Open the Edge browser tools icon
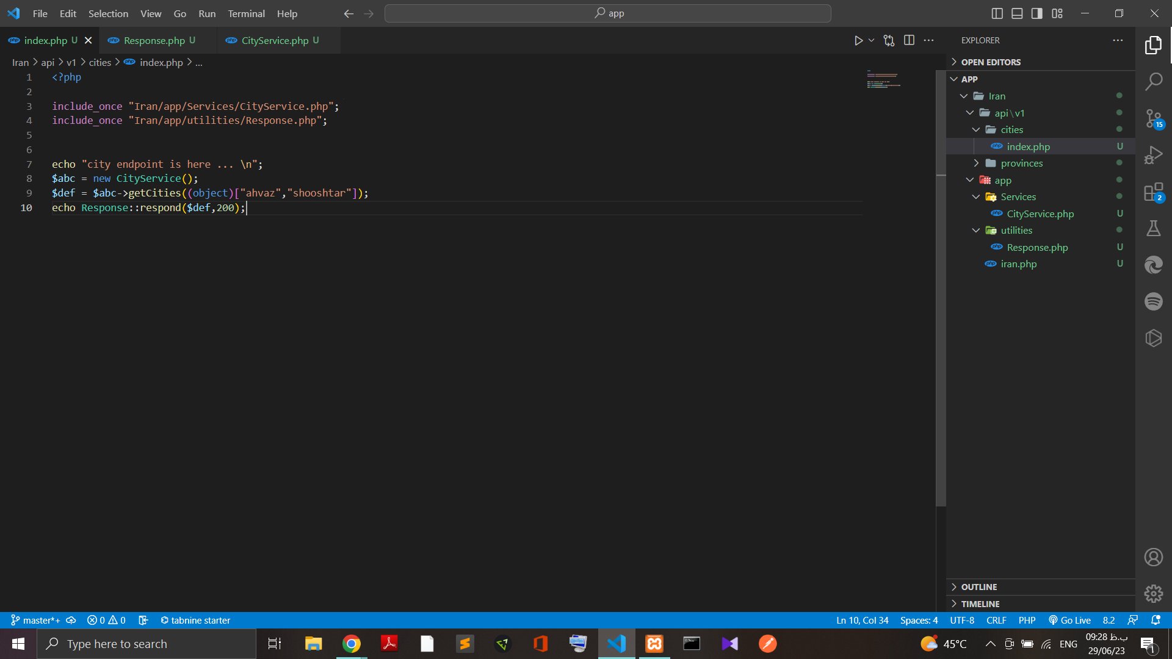The image size is (1172, 659). click(x=1153, y=265)
